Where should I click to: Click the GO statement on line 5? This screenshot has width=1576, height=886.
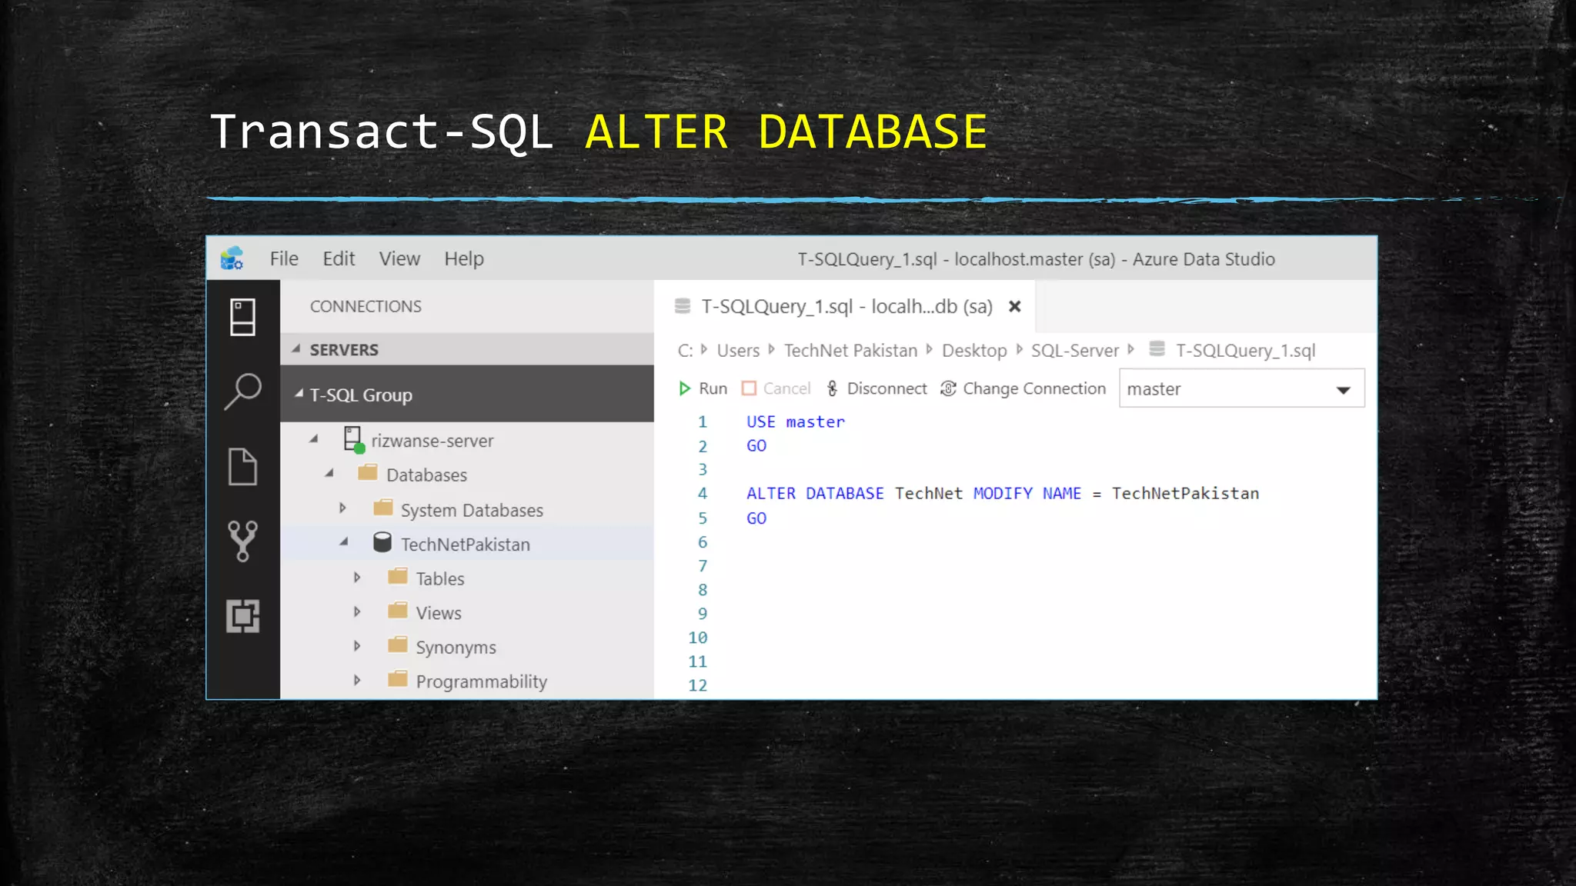click(756, 518)
